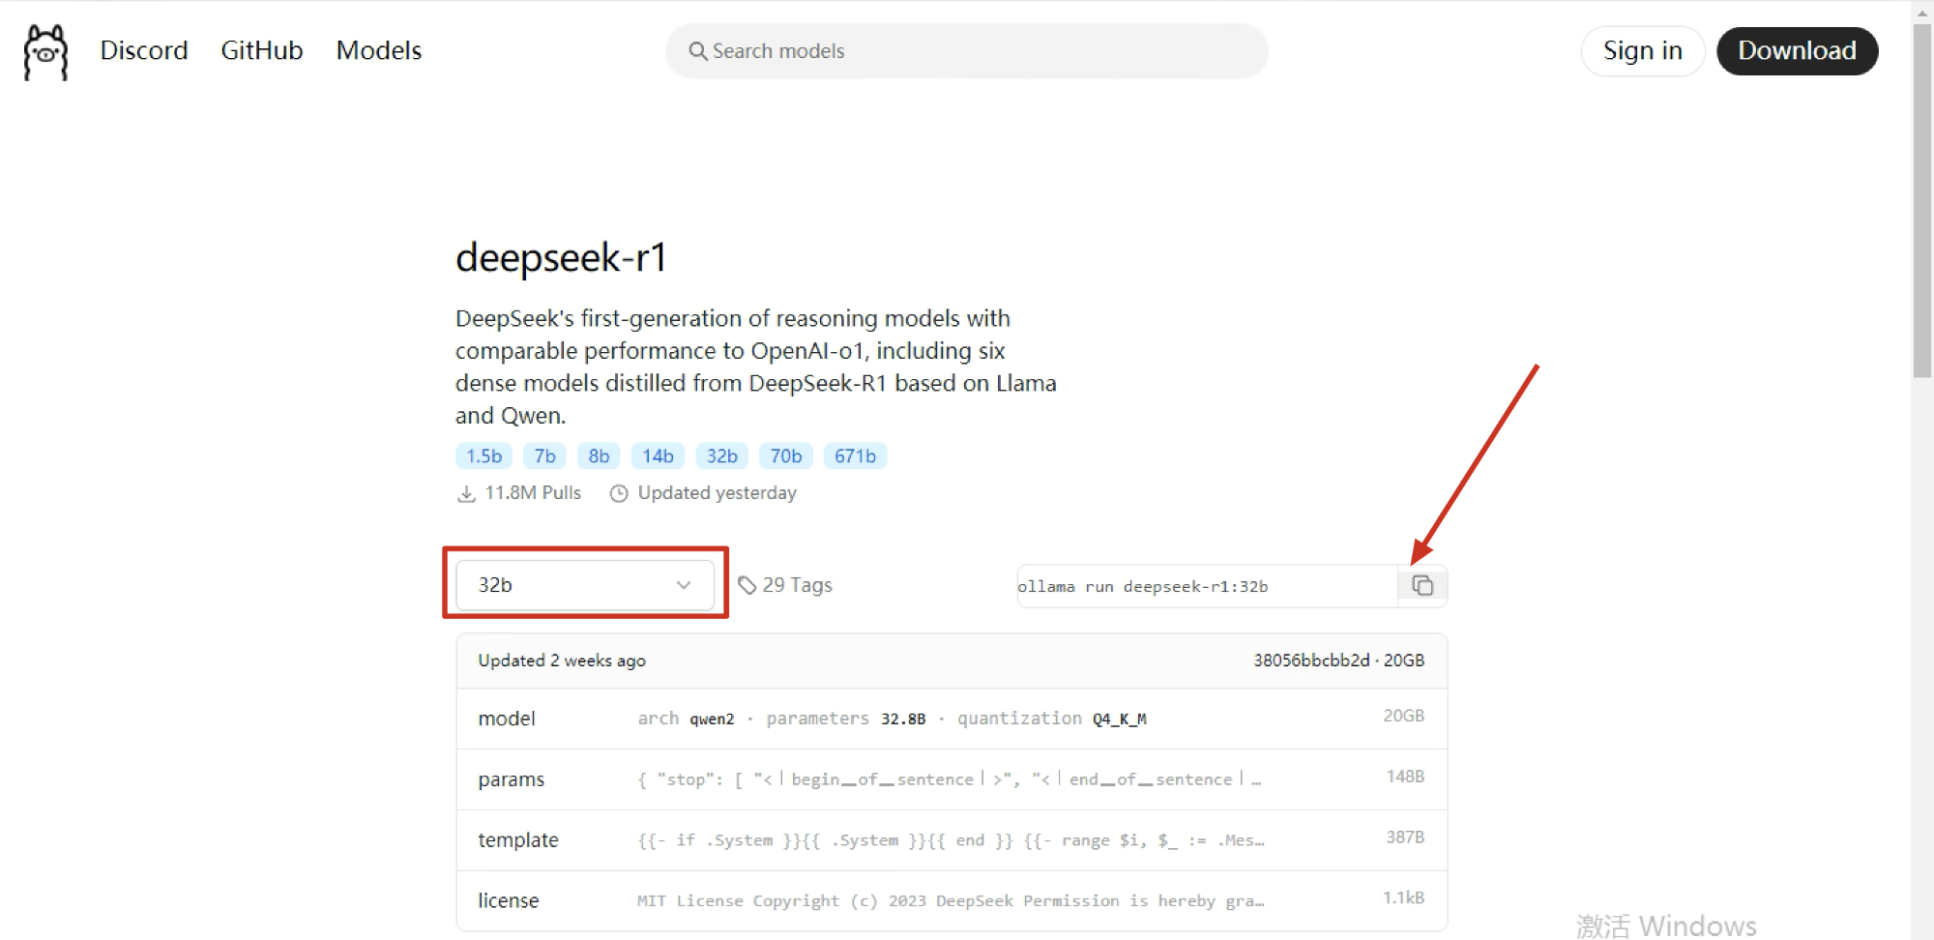Choose the 671b model badge

(x=855, y=456)
